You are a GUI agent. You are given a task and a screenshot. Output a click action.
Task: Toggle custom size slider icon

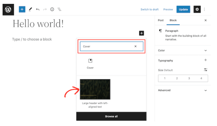coord(205,70)
